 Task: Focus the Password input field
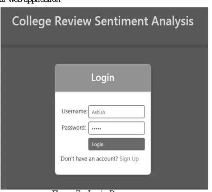117,128
